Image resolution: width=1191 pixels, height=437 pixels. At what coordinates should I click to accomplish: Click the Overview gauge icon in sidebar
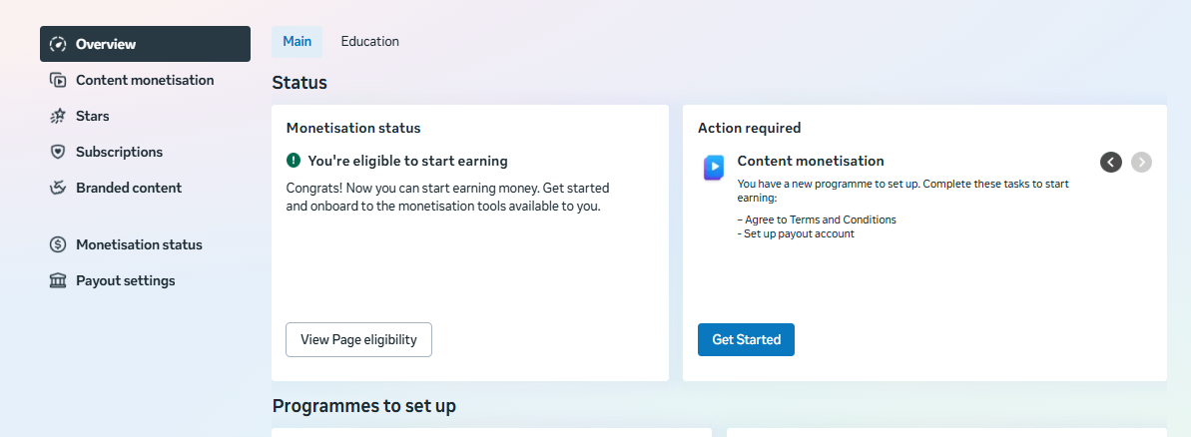click(58, 44)
